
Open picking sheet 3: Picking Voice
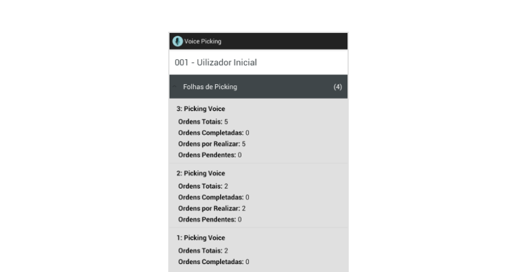201,109
